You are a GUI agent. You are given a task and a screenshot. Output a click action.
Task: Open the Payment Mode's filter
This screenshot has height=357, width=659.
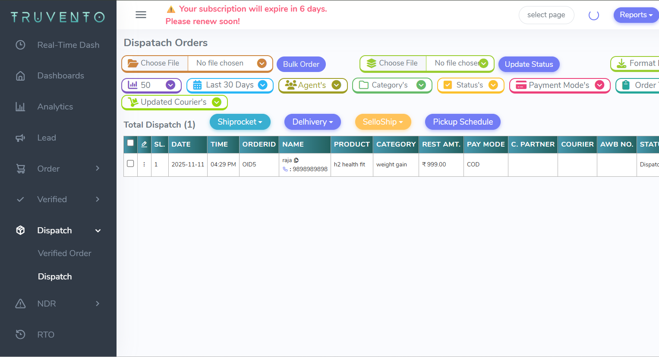click(x=559, y=85)
